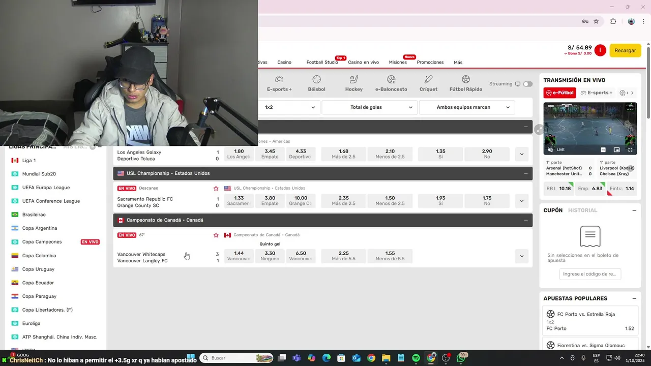Select the Béisbol sport icon
The width and height of the screenshot is (651, 366).
316,83
